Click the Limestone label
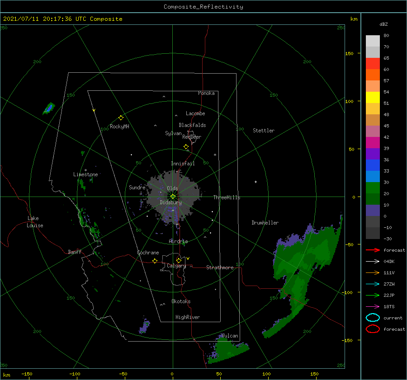 pyautogui.click(x=85, y=174)
